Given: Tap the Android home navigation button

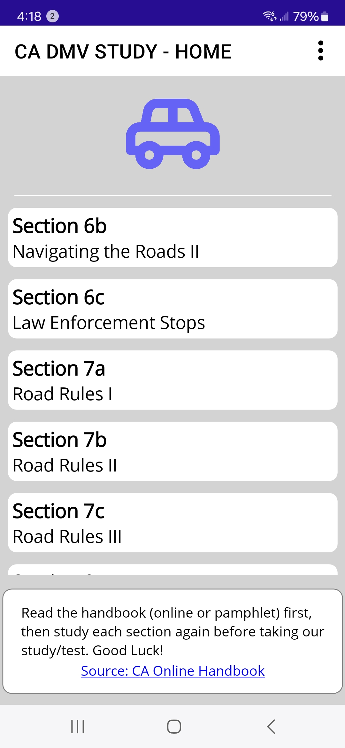Looking at the screenshot, I should pos(174,726).
